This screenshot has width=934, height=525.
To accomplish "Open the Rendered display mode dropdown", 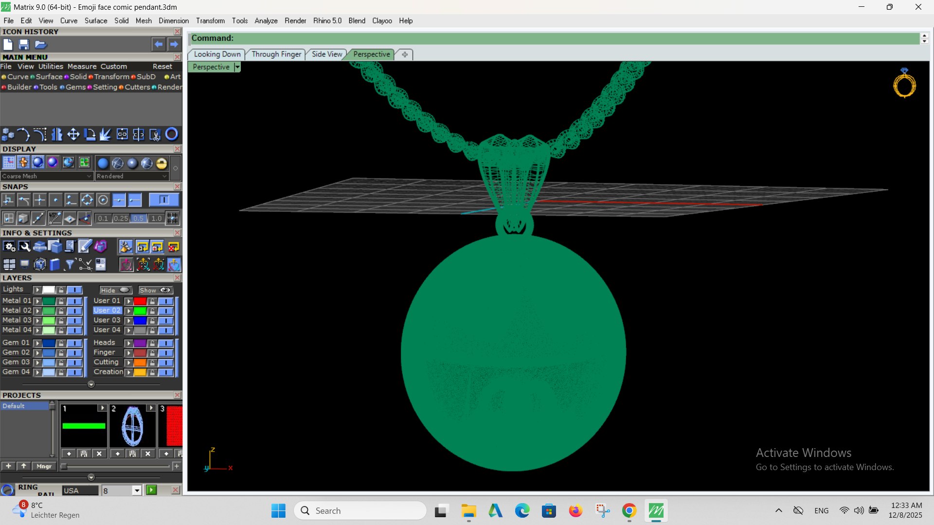I will click(132, 176).
